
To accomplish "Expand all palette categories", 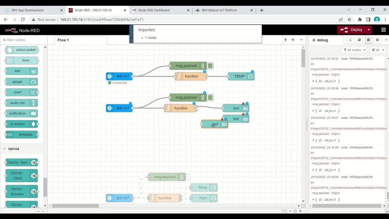I will click(x=43, y=211).
